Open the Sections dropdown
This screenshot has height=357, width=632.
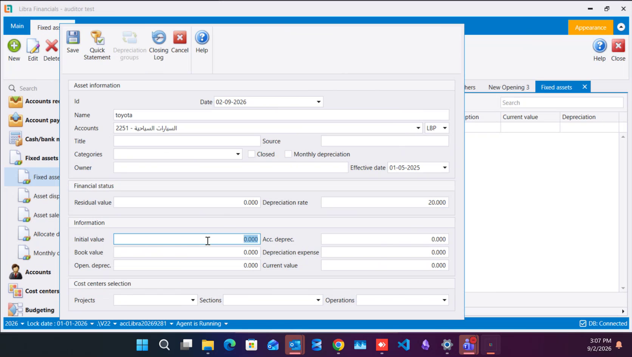point(318,300)
